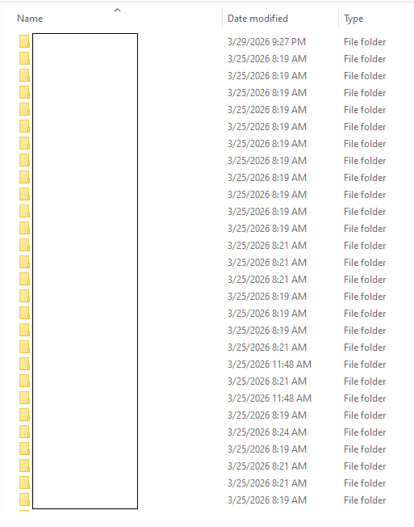Click the File folder type in the first row

pyautogui.click(x=365, y=42)
